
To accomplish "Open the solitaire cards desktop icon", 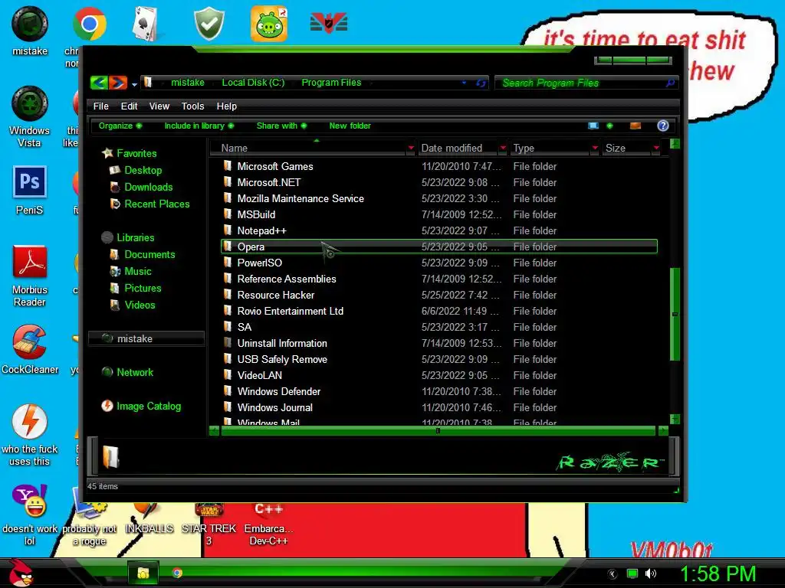I will pyautogui.click(x=148, y=24).
